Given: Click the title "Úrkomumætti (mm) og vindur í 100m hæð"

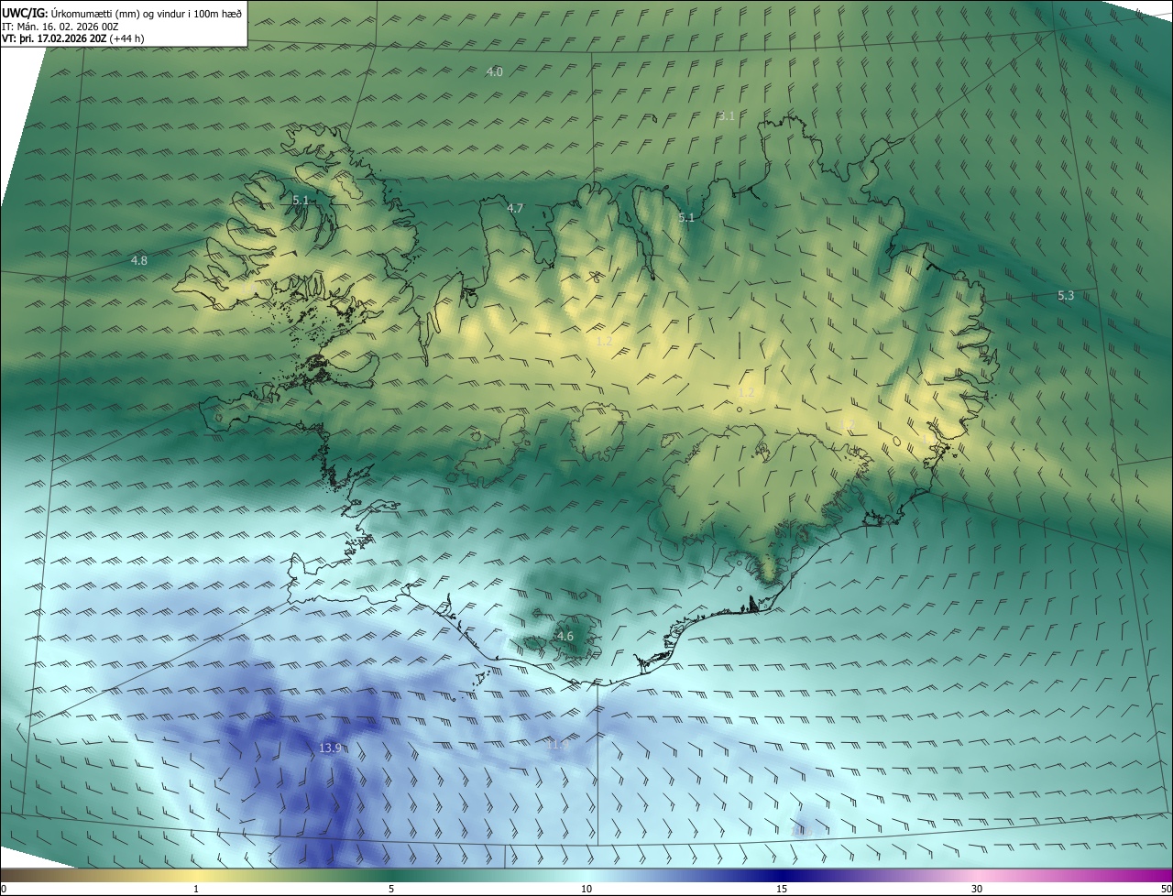Looking at the screenshot, I should 147,13.
